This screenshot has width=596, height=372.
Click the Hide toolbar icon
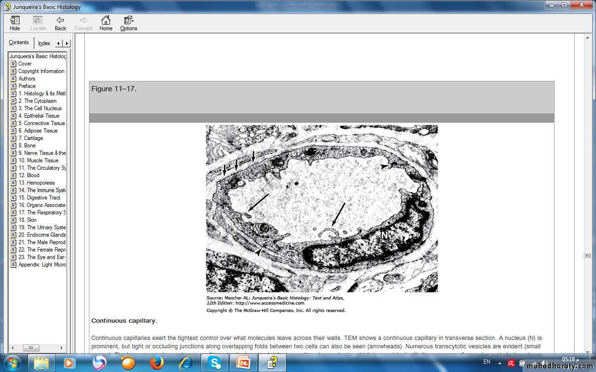(x=15, y=23)
